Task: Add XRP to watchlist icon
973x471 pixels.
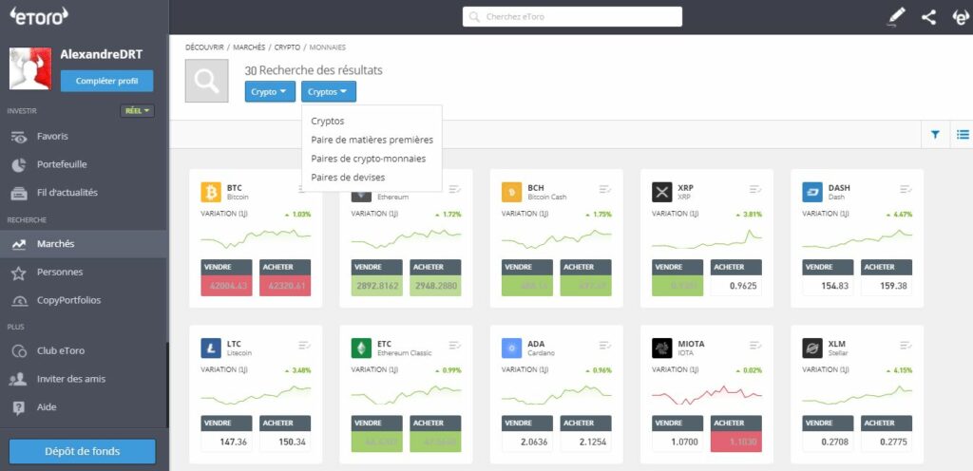Action: tap(755, 189)
